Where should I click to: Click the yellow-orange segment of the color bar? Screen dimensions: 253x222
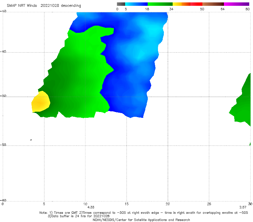pos(182,4)
